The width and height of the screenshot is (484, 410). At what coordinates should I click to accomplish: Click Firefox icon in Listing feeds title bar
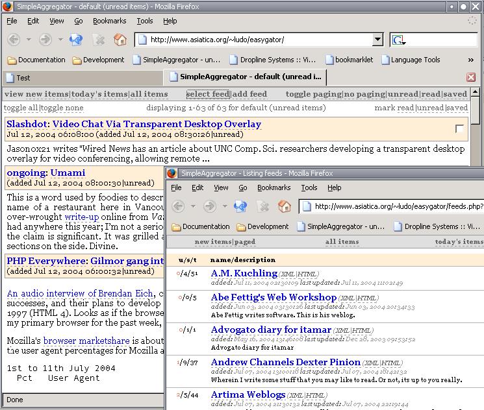172,173
